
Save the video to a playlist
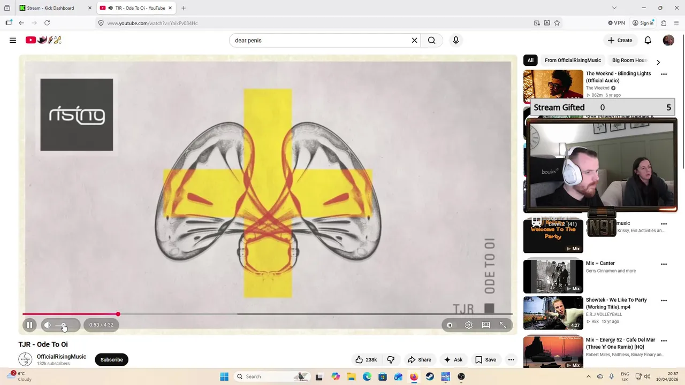486,360
